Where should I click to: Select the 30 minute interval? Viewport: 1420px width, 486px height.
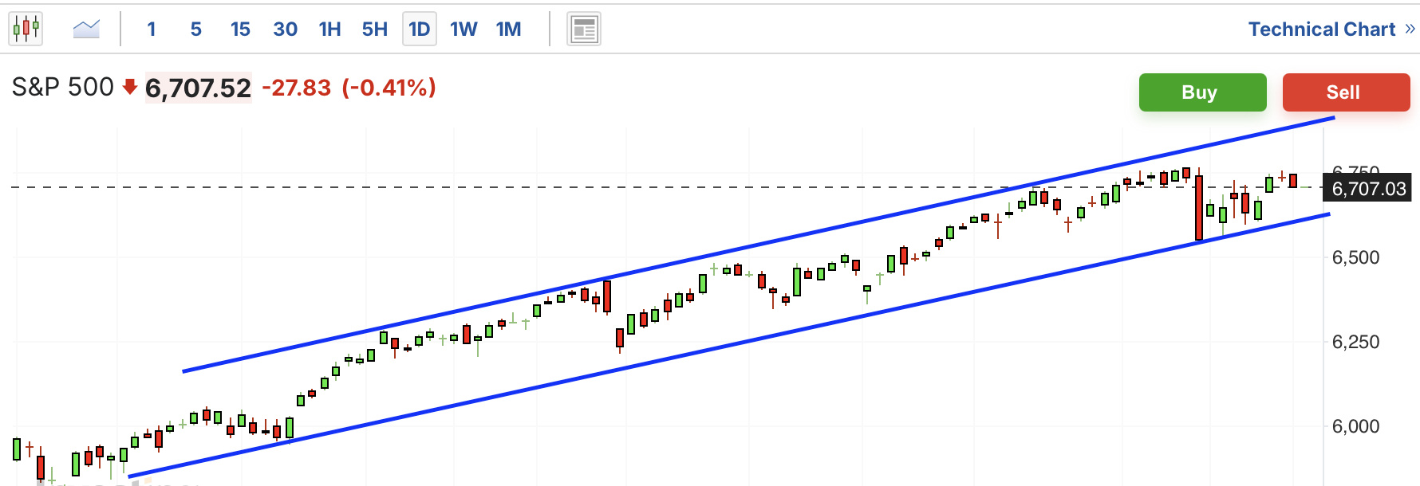point(285,29)
